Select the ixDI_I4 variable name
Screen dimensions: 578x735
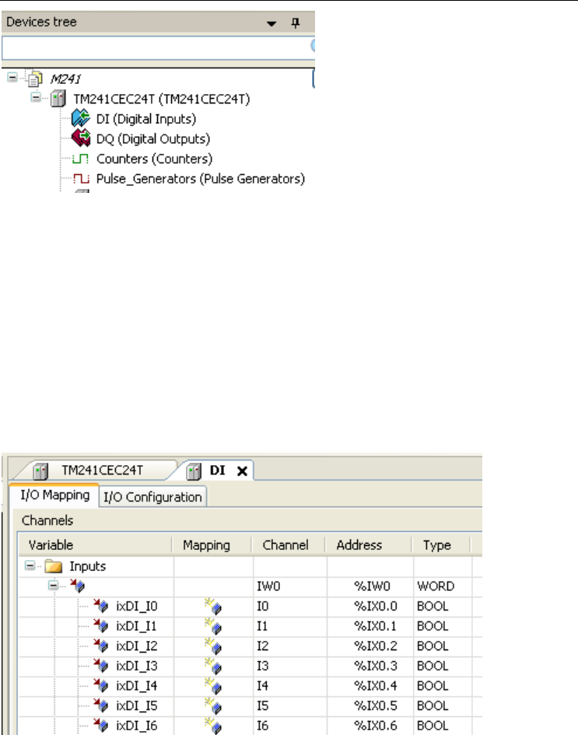136,686
